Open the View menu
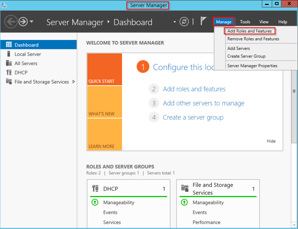 point(264,22)
